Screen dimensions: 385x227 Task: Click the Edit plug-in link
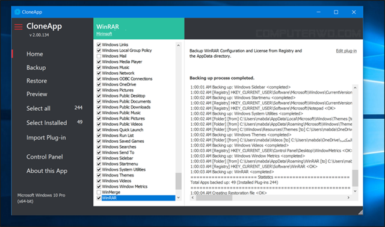[x=346, y=51]
